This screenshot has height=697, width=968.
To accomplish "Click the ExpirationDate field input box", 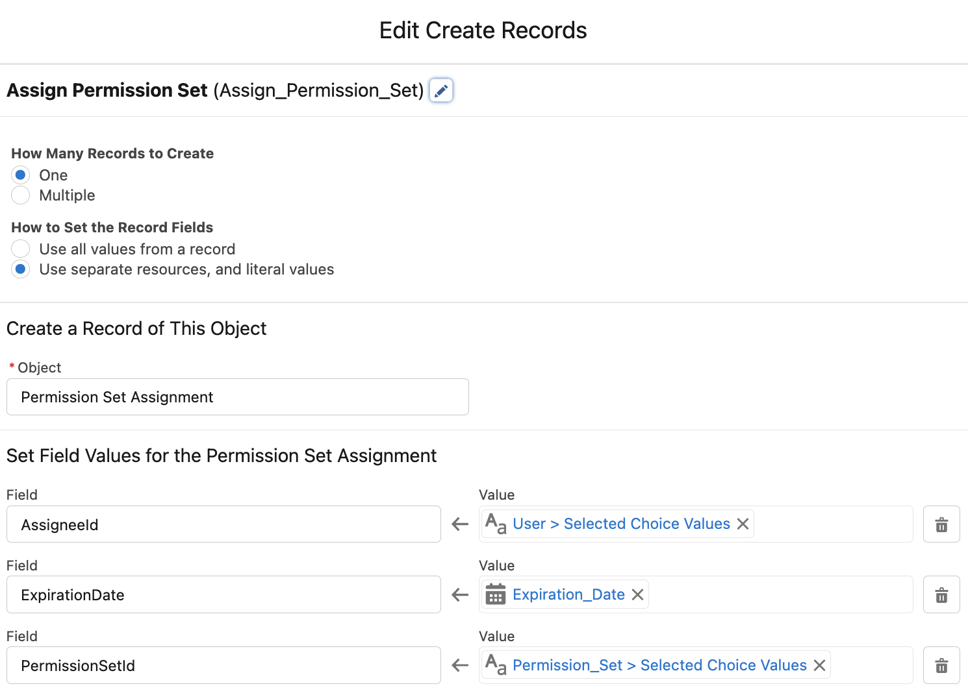I will (x=223, y=594).
